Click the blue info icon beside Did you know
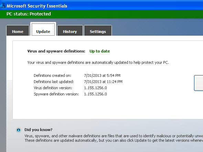203x152 pixels. 19,130
